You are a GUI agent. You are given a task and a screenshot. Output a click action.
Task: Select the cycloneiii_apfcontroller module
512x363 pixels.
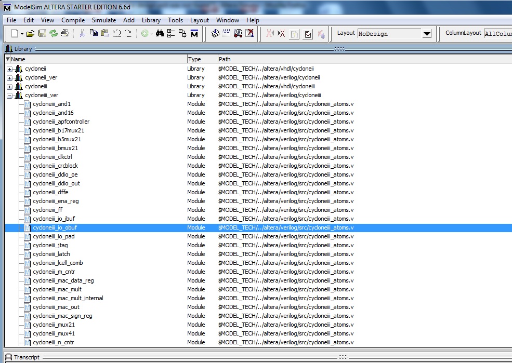(61, 122)
